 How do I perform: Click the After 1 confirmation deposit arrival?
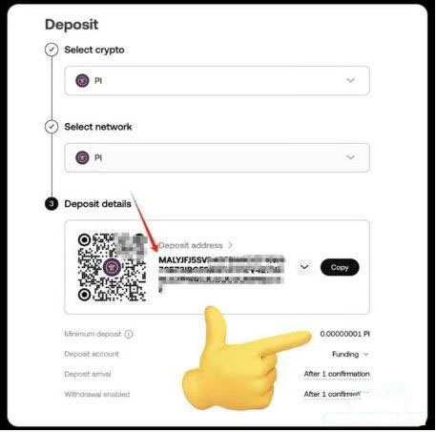[x=337, y=374]
